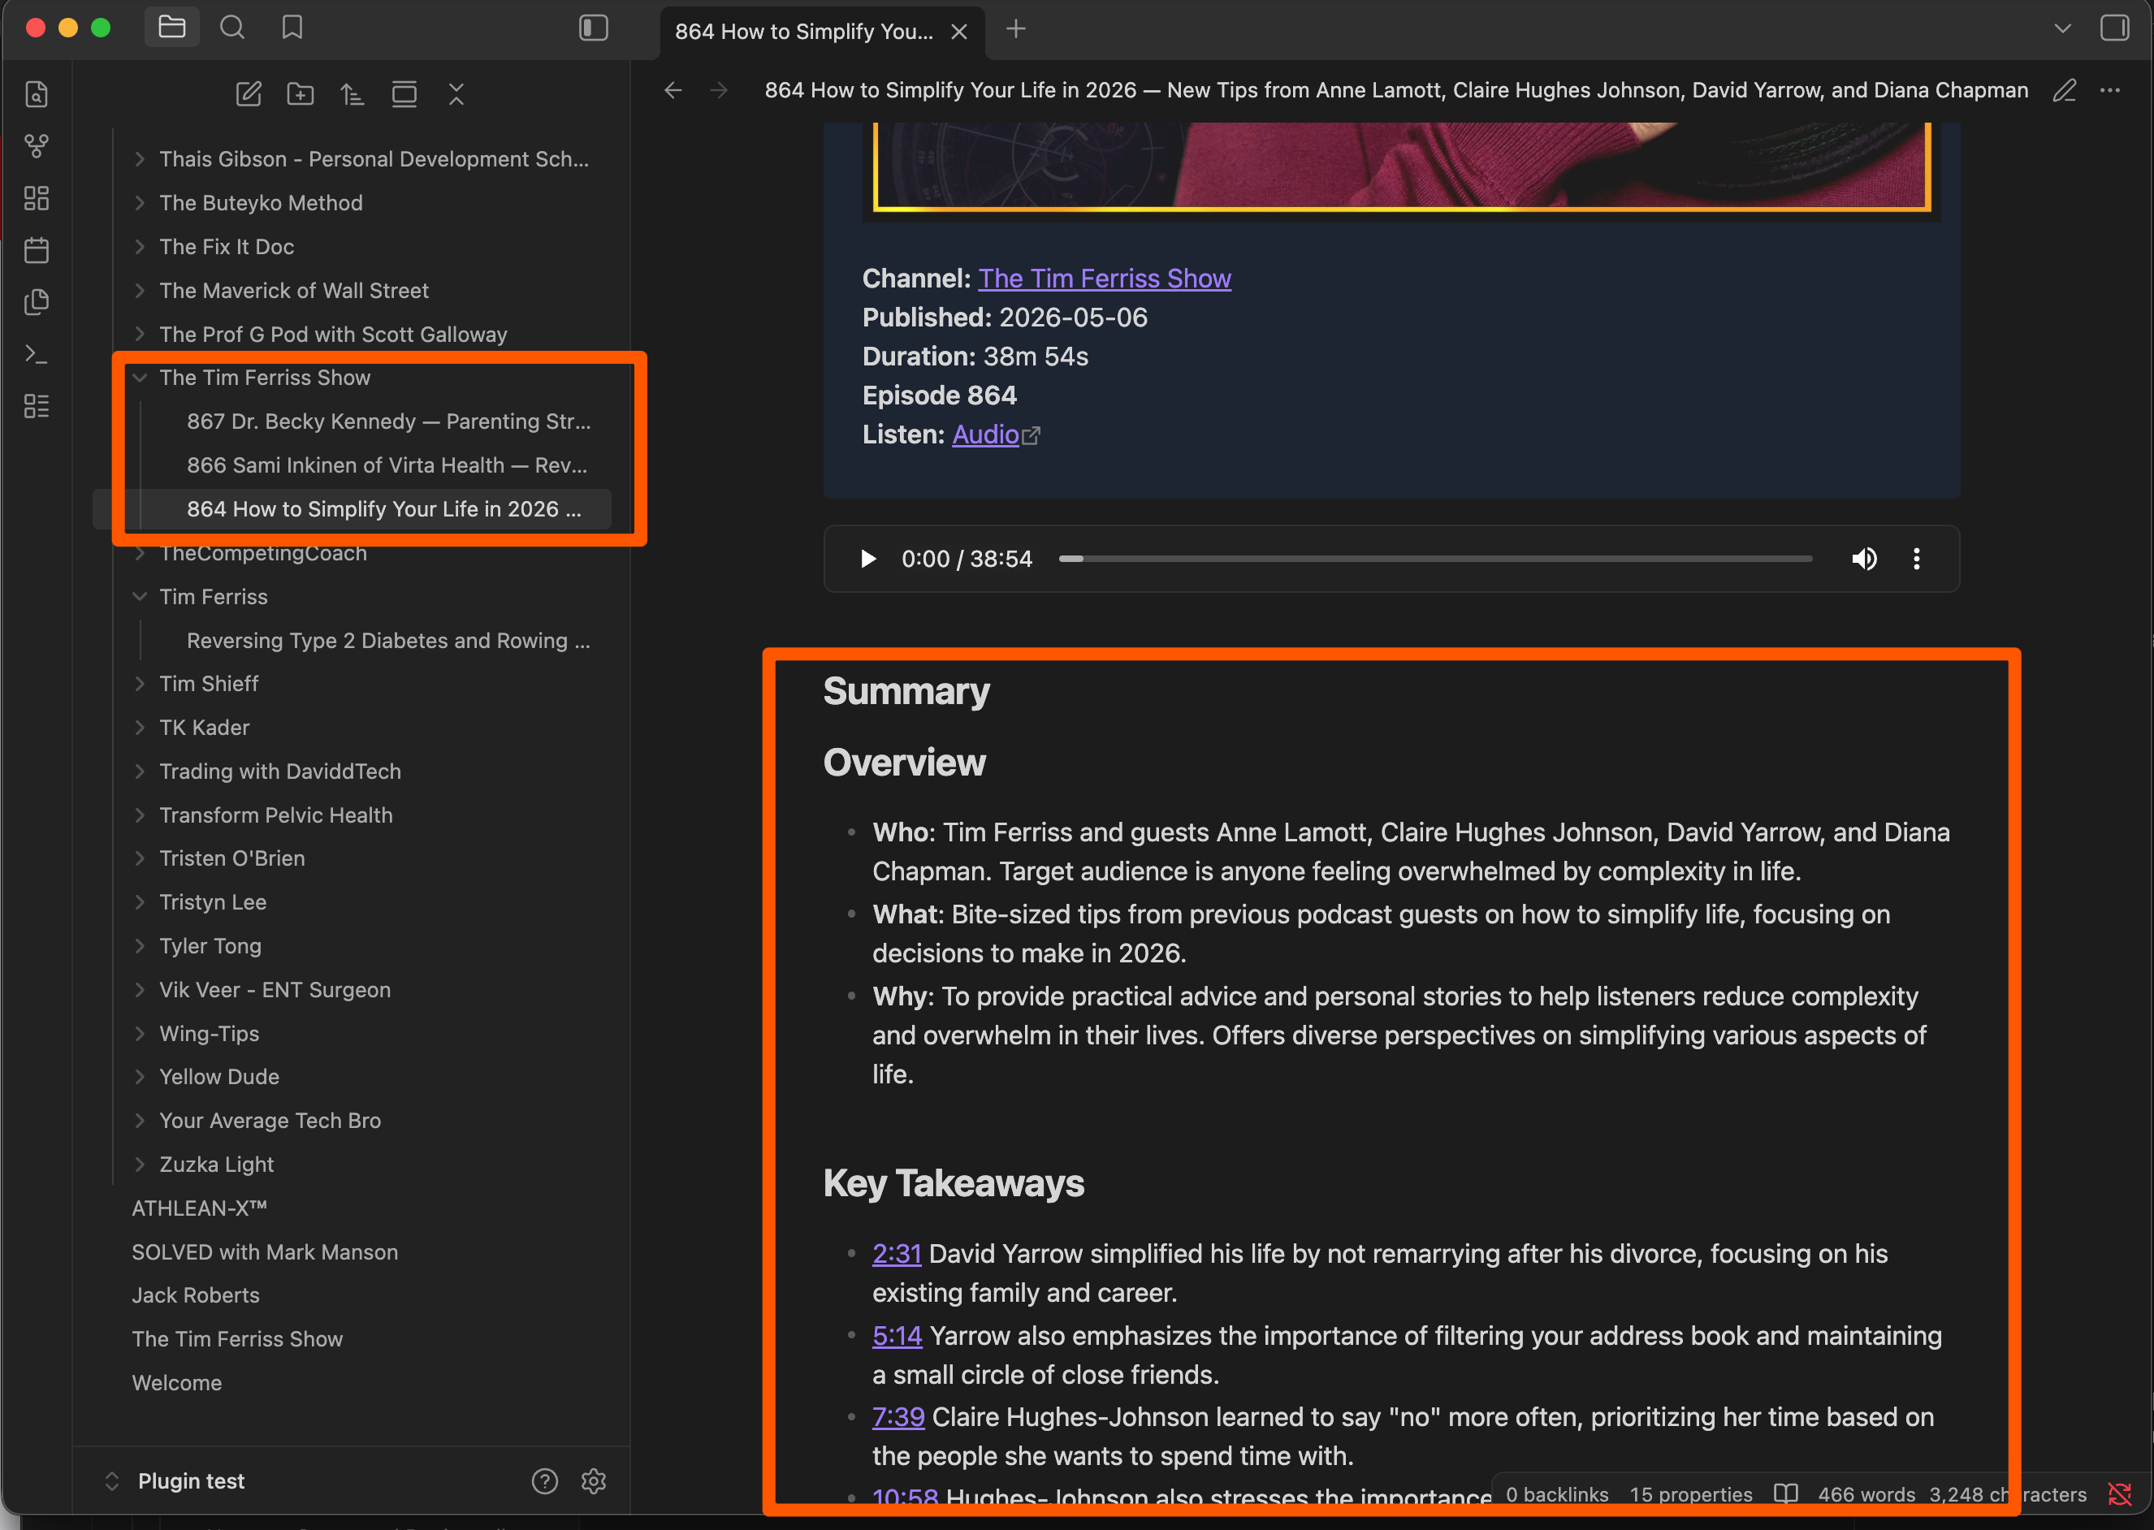
Task: Switch to editing view pencil icon
Action: pos(2065,90)
